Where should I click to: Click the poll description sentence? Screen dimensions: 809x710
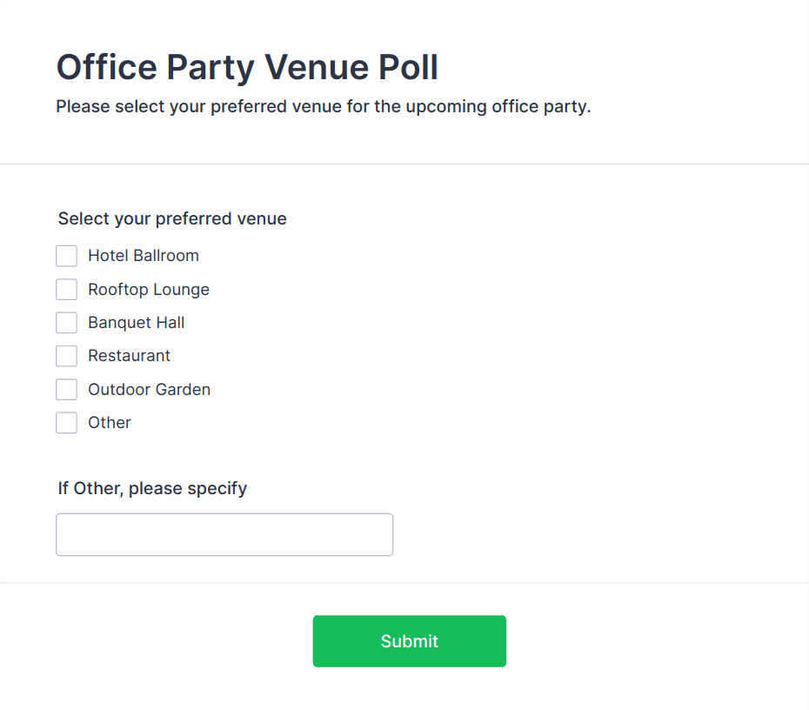323,106
